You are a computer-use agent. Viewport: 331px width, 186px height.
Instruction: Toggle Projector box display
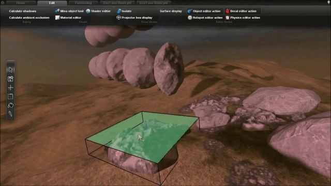click(x=134, y=18)
